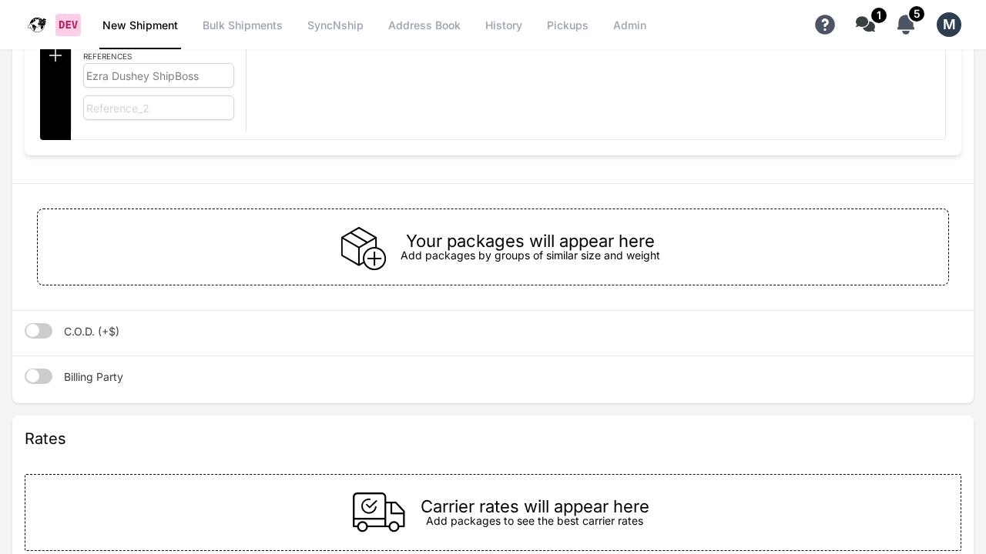View shipment History

pos(504,25)
